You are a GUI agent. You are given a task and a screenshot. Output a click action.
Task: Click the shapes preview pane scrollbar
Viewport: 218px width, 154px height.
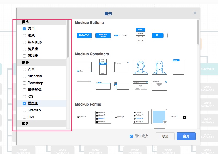(198, 32)
